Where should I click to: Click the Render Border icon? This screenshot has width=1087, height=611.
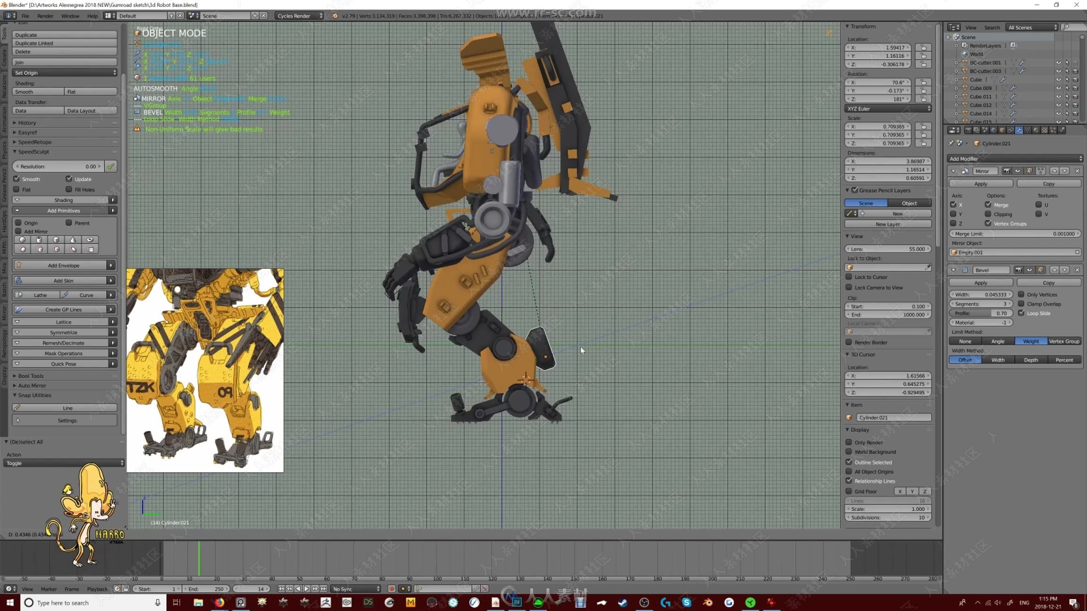[849, 342]
